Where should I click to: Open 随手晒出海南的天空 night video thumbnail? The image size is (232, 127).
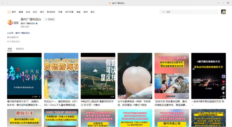[x=208, y=76]
